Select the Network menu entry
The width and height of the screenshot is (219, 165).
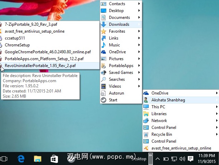point(181,121)
